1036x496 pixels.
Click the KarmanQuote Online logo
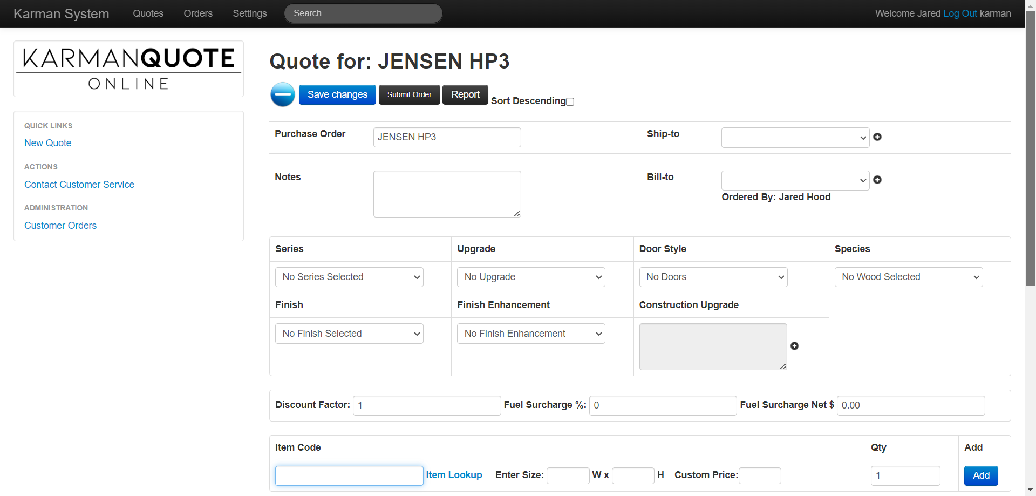[128, 69]
